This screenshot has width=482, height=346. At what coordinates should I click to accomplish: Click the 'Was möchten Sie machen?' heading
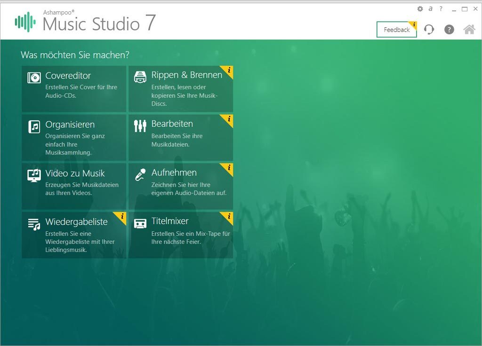(75, 55)
